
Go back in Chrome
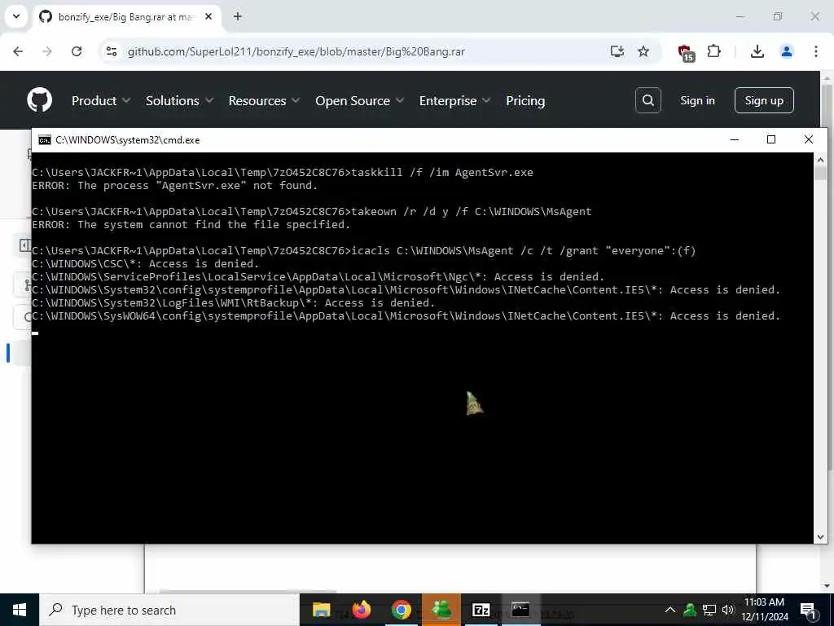click(x=18, y=51)
